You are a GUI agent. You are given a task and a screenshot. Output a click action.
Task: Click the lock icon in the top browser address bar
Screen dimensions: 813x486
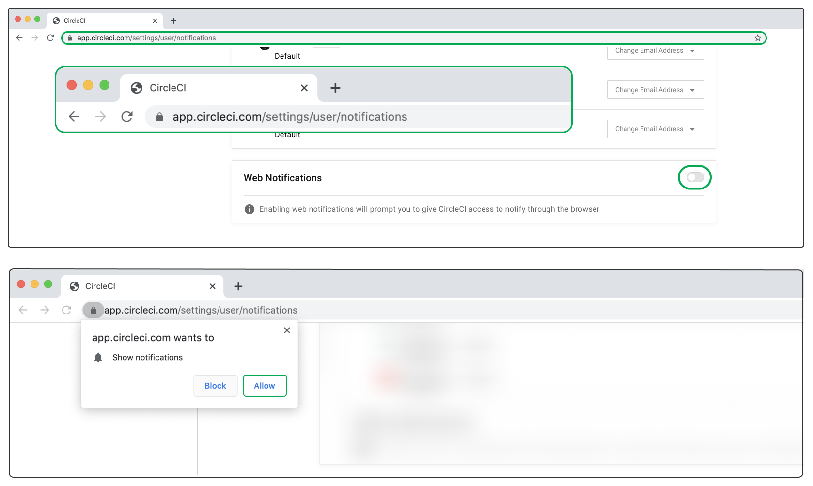pos(70,38)
